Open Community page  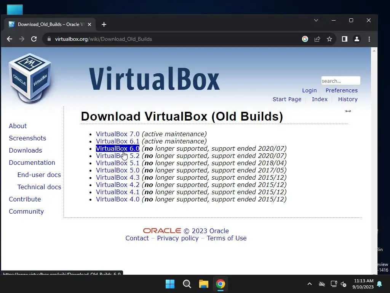pyautogui.click(x=26, y=211)
